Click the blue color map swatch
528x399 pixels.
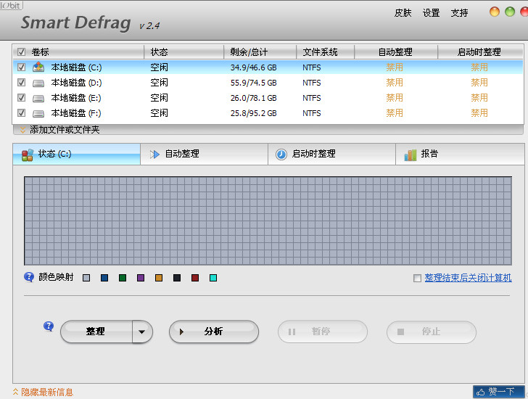(104, 278)
